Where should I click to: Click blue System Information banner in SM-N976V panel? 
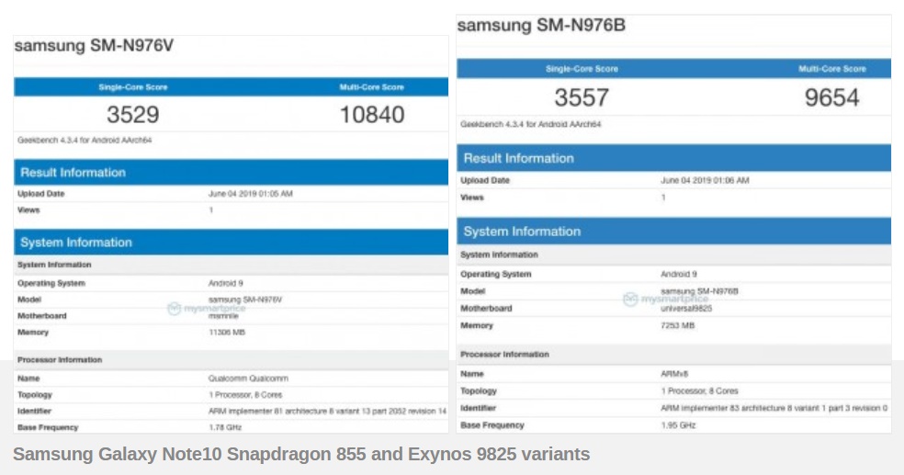tap(231, 243)
